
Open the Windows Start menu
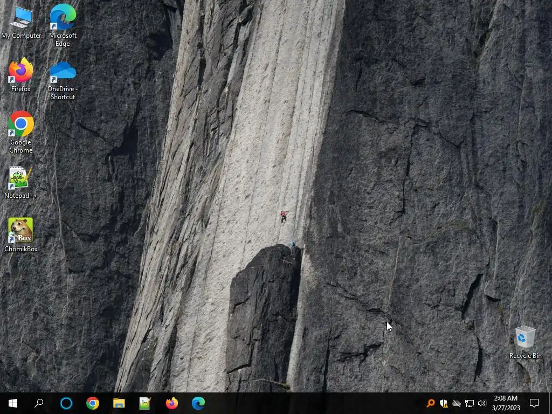13,403
